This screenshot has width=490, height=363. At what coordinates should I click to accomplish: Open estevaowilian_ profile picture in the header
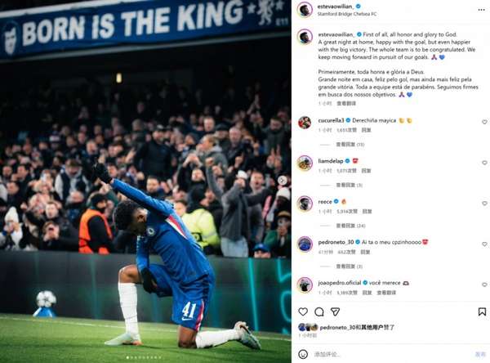tap(305, 10)
